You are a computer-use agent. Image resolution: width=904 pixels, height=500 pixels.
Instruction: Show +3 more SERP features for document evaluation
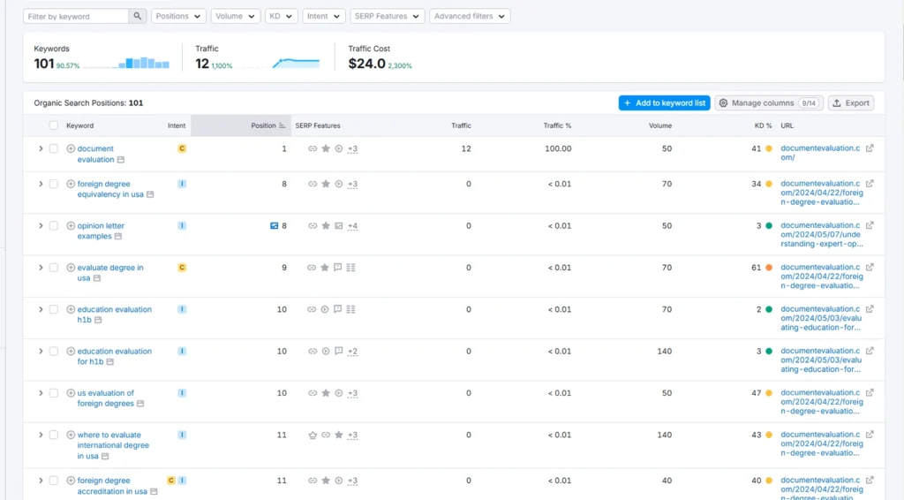coord(352,148)
